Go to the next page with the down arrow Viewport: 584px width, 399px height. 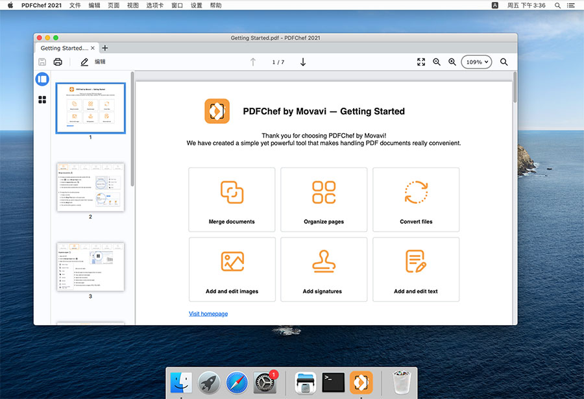tap(303, 62)
